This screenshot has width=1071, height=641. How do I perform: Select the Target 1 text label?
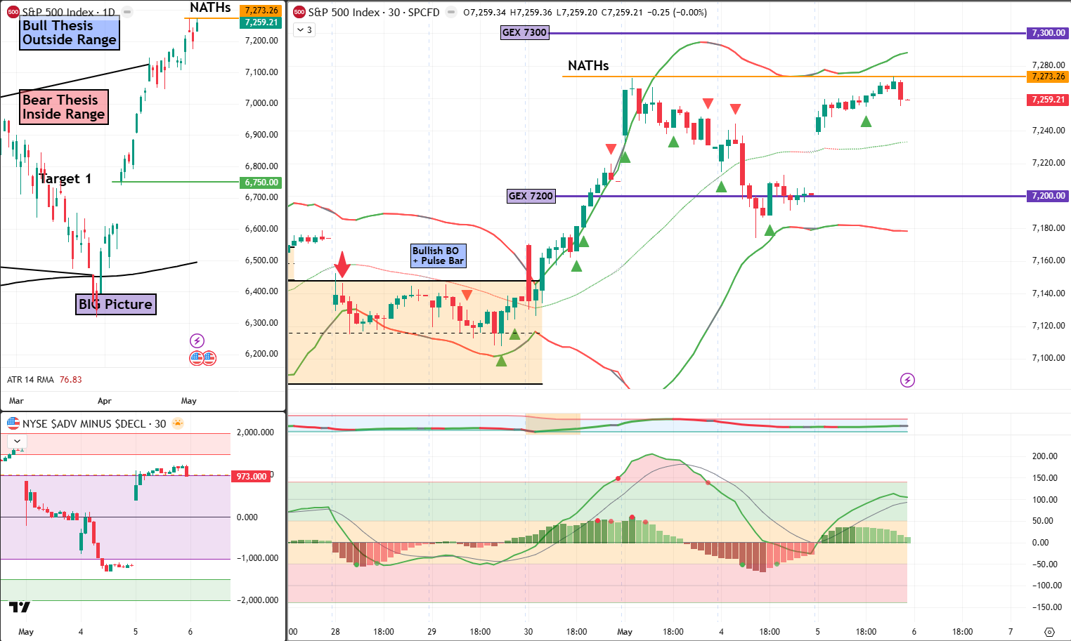65,178
